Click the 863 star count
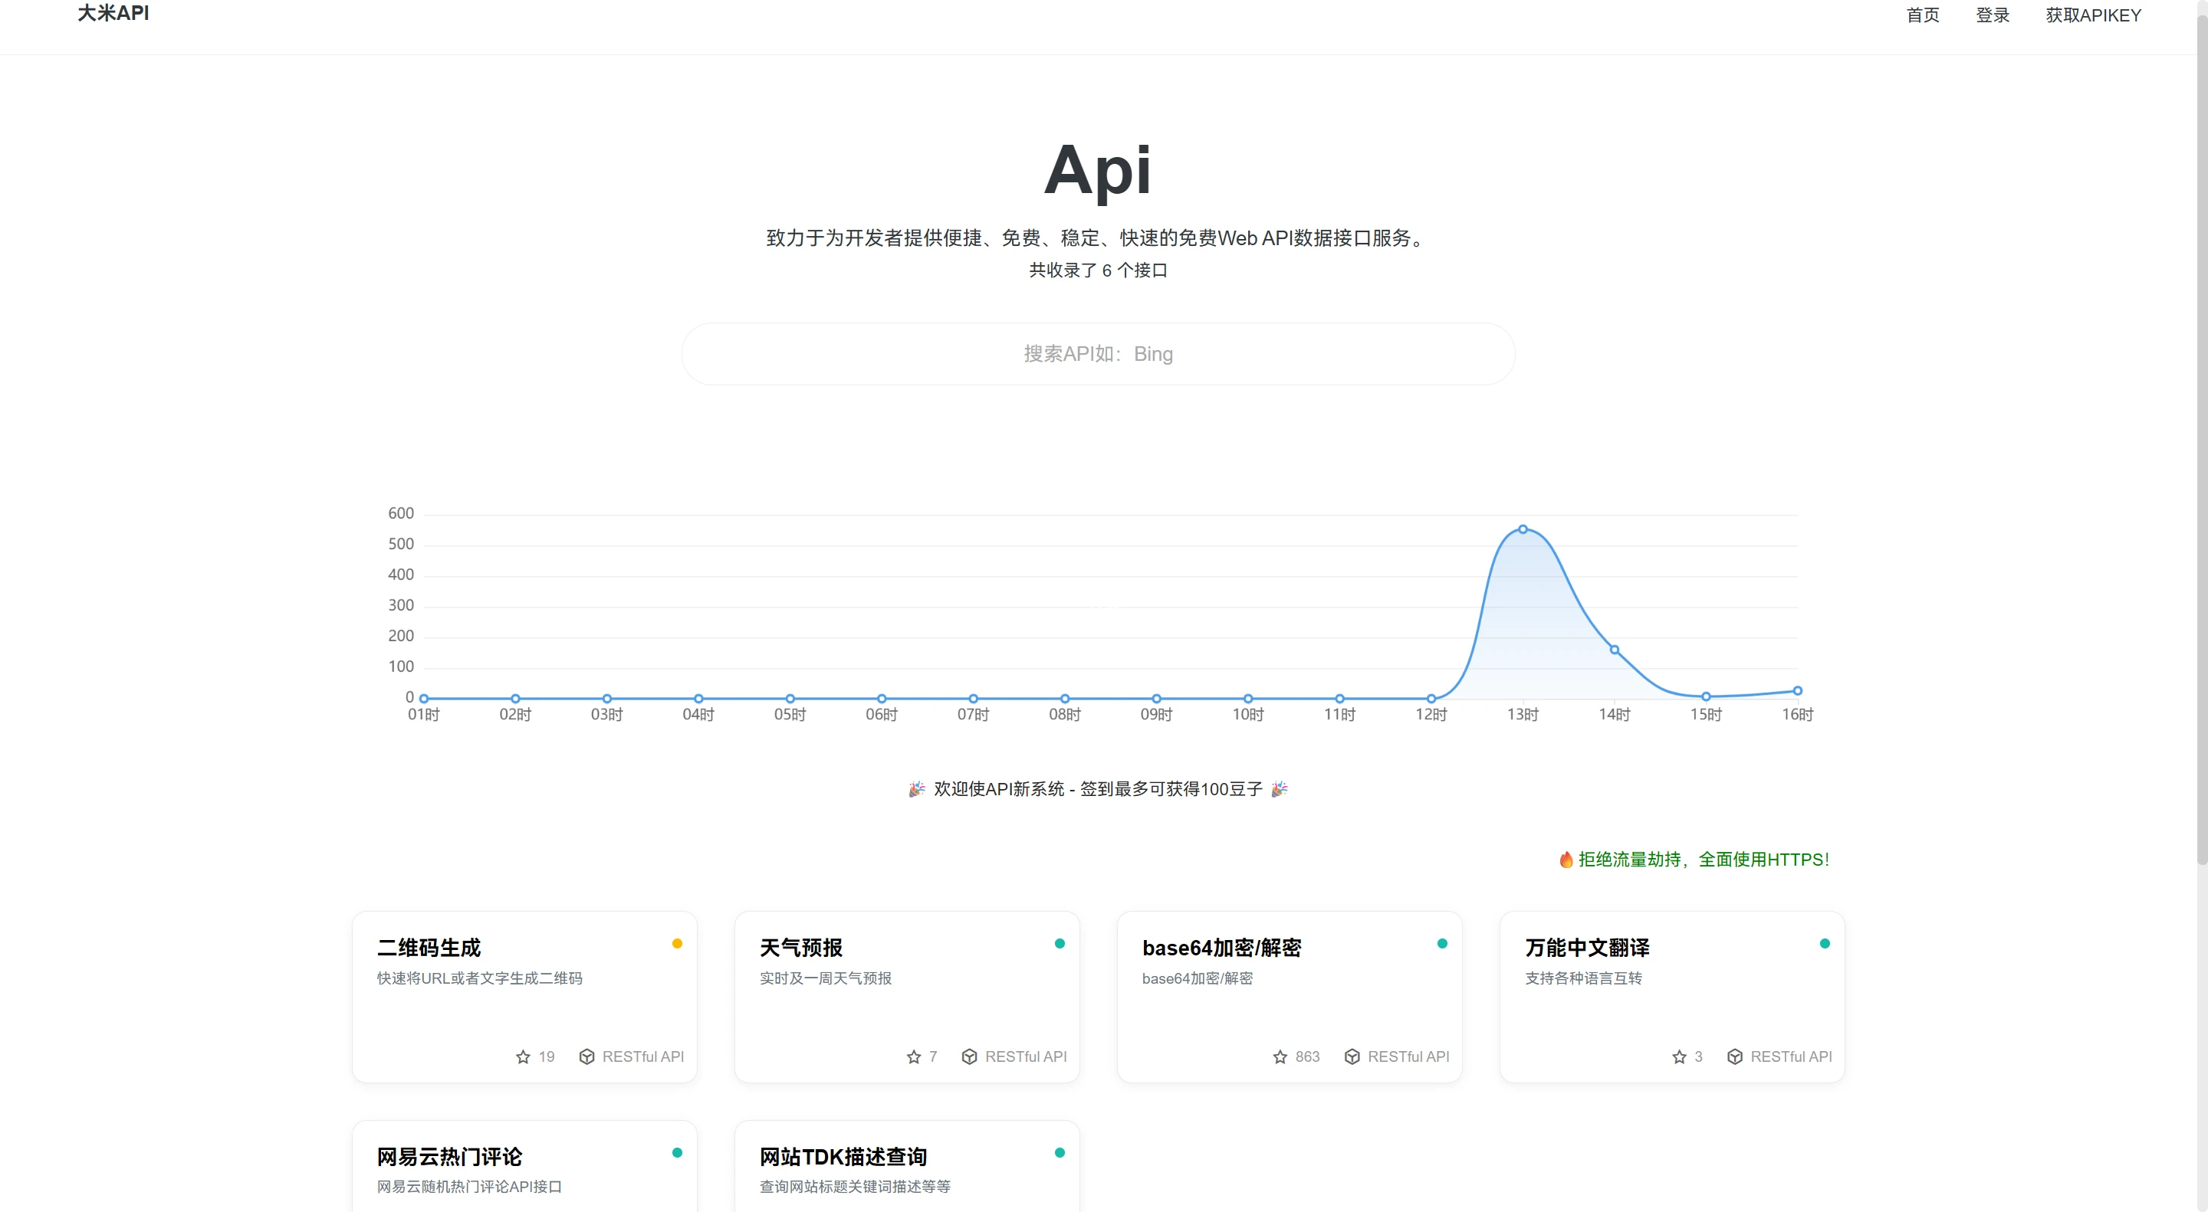This screenshot has width=2208, height=1212. click(1307, 1057)
